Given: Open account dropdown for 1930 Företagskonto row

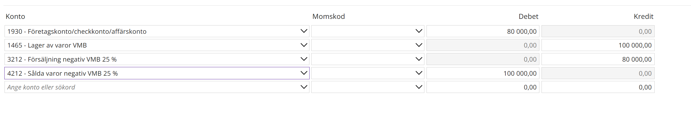Looking at the screenshot, I should (304, 31).
